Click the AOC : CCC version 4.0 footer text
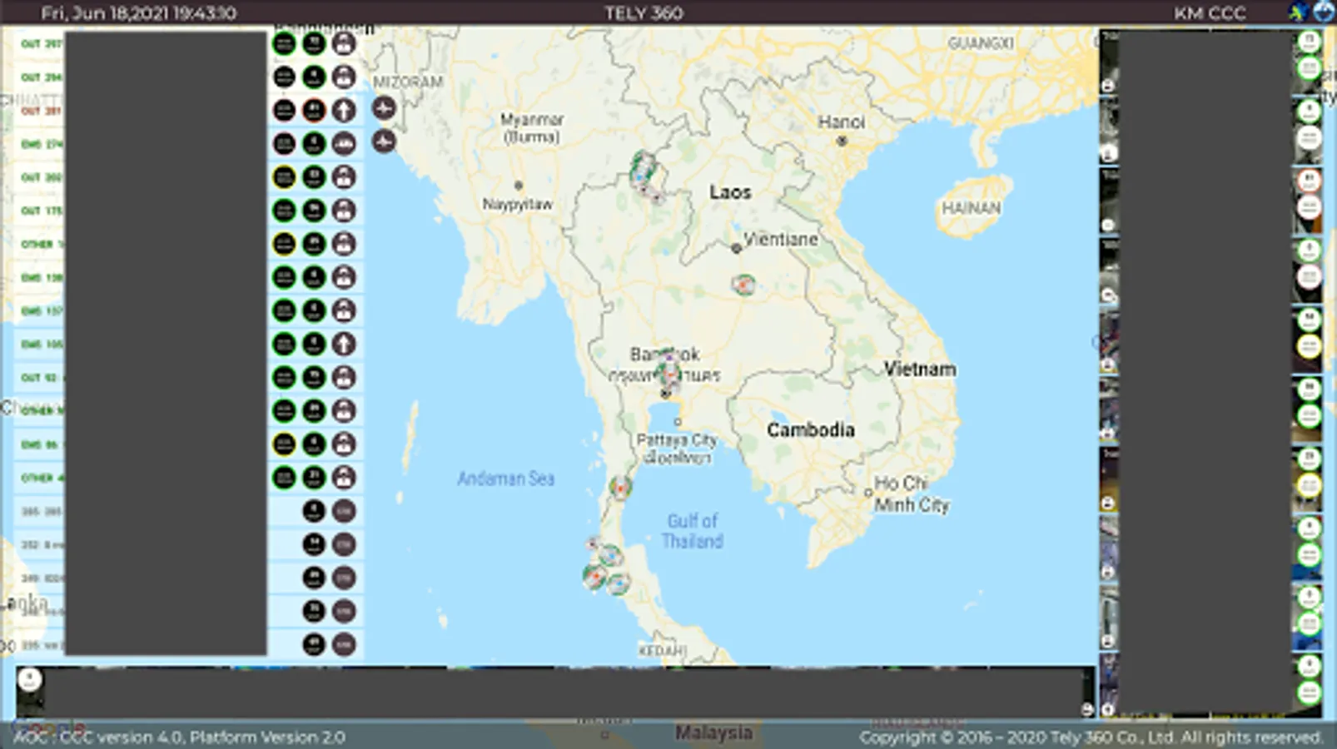This screenshot has width=1337, height=749. [179, 737]
